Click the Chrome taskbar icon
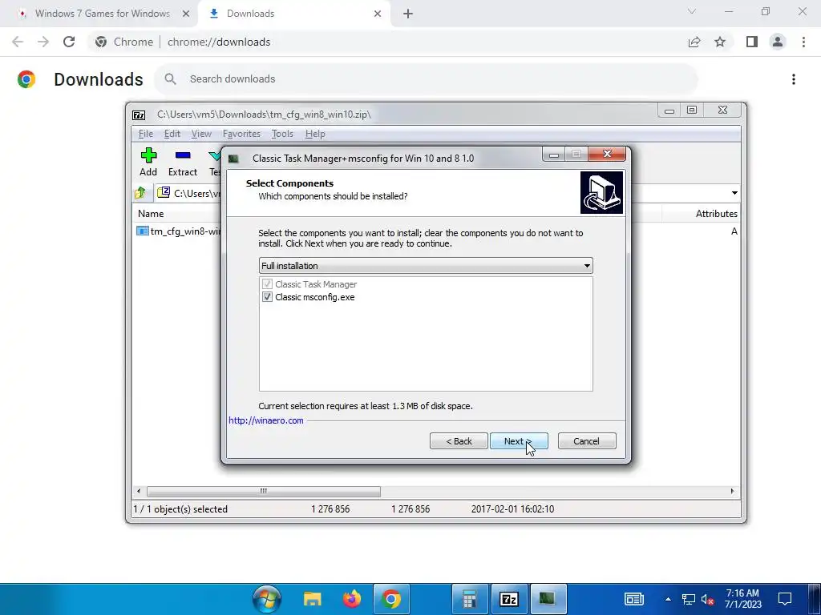The image size is (821, 615). pos(390,599)
